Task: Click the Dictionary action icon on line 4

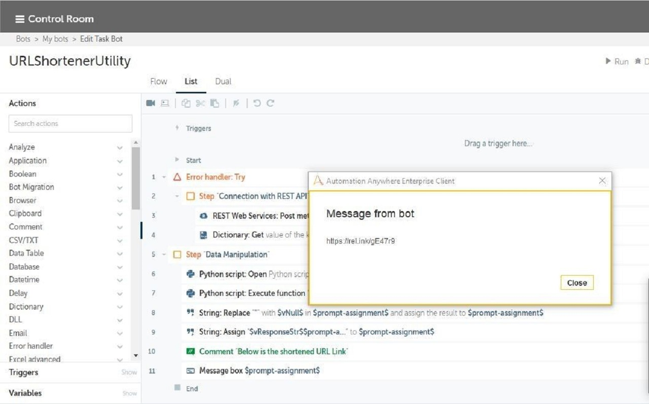Action: click(204, 235)
